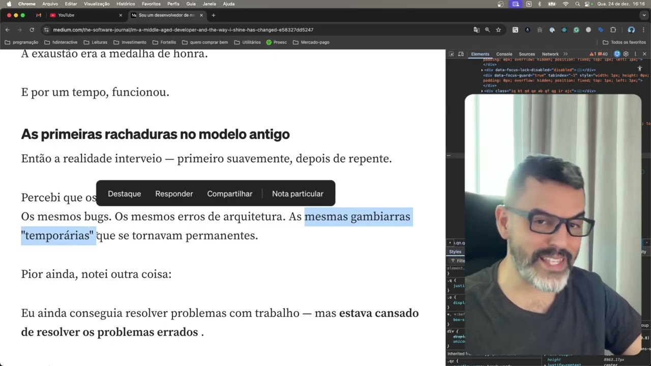This screenshot has width=651, height=366.
Task: Focus the medium.com address bar URL
Action: [183, 30]
